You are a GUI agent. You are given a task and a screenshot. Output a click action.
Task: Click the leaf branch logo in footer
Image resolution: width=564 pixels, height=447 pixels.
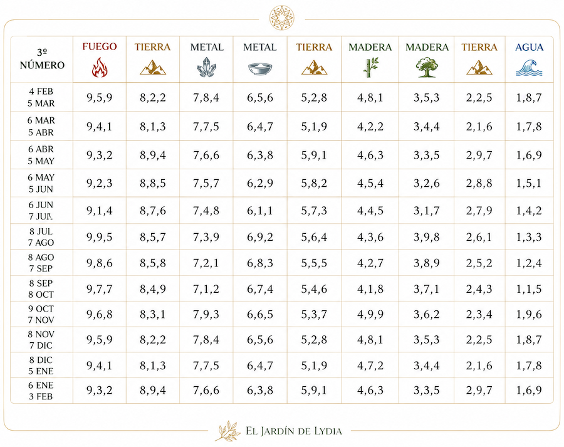227,431
